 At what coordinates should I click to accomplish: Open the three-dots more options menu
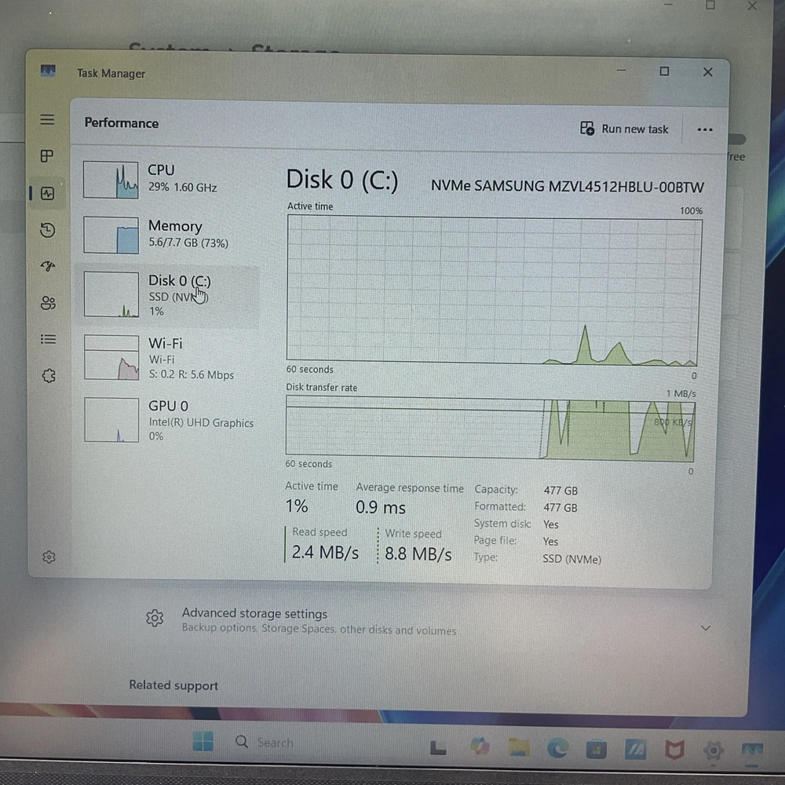click(x=704, y=130)
